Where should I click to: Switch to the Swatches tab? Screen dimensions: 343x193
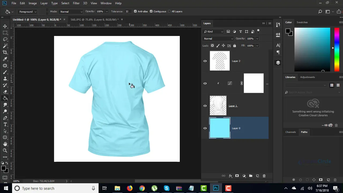click(x=302, y=22)
